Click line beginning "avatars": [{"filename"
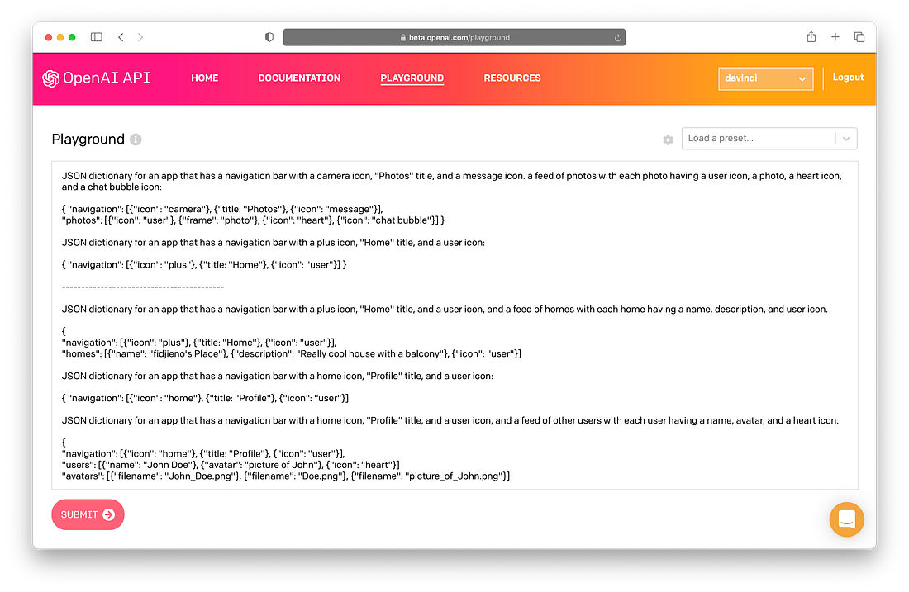The height and width of the screenshot is (592, 909). pyautogui.click(x=286, y=476)
